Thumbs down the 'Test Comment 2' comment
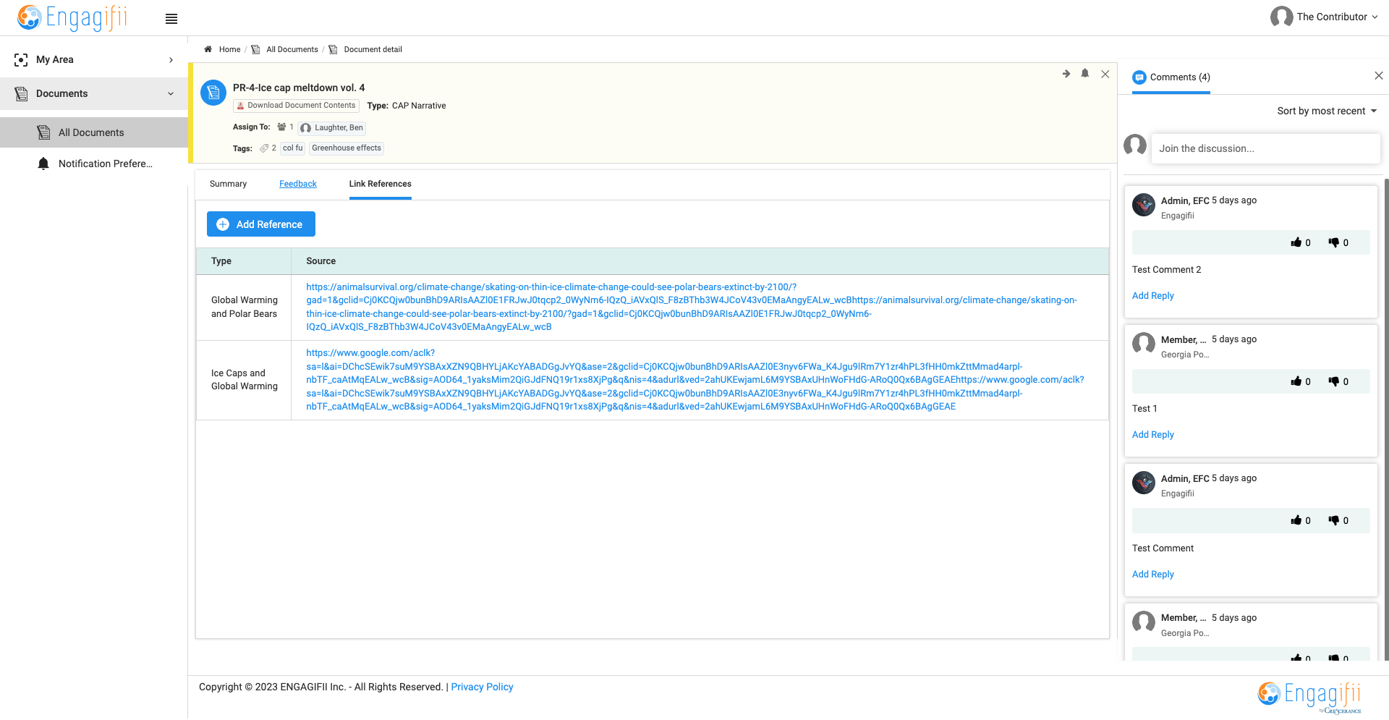Viewport: 1389px width, 720px height. [x=1334, y=242]
